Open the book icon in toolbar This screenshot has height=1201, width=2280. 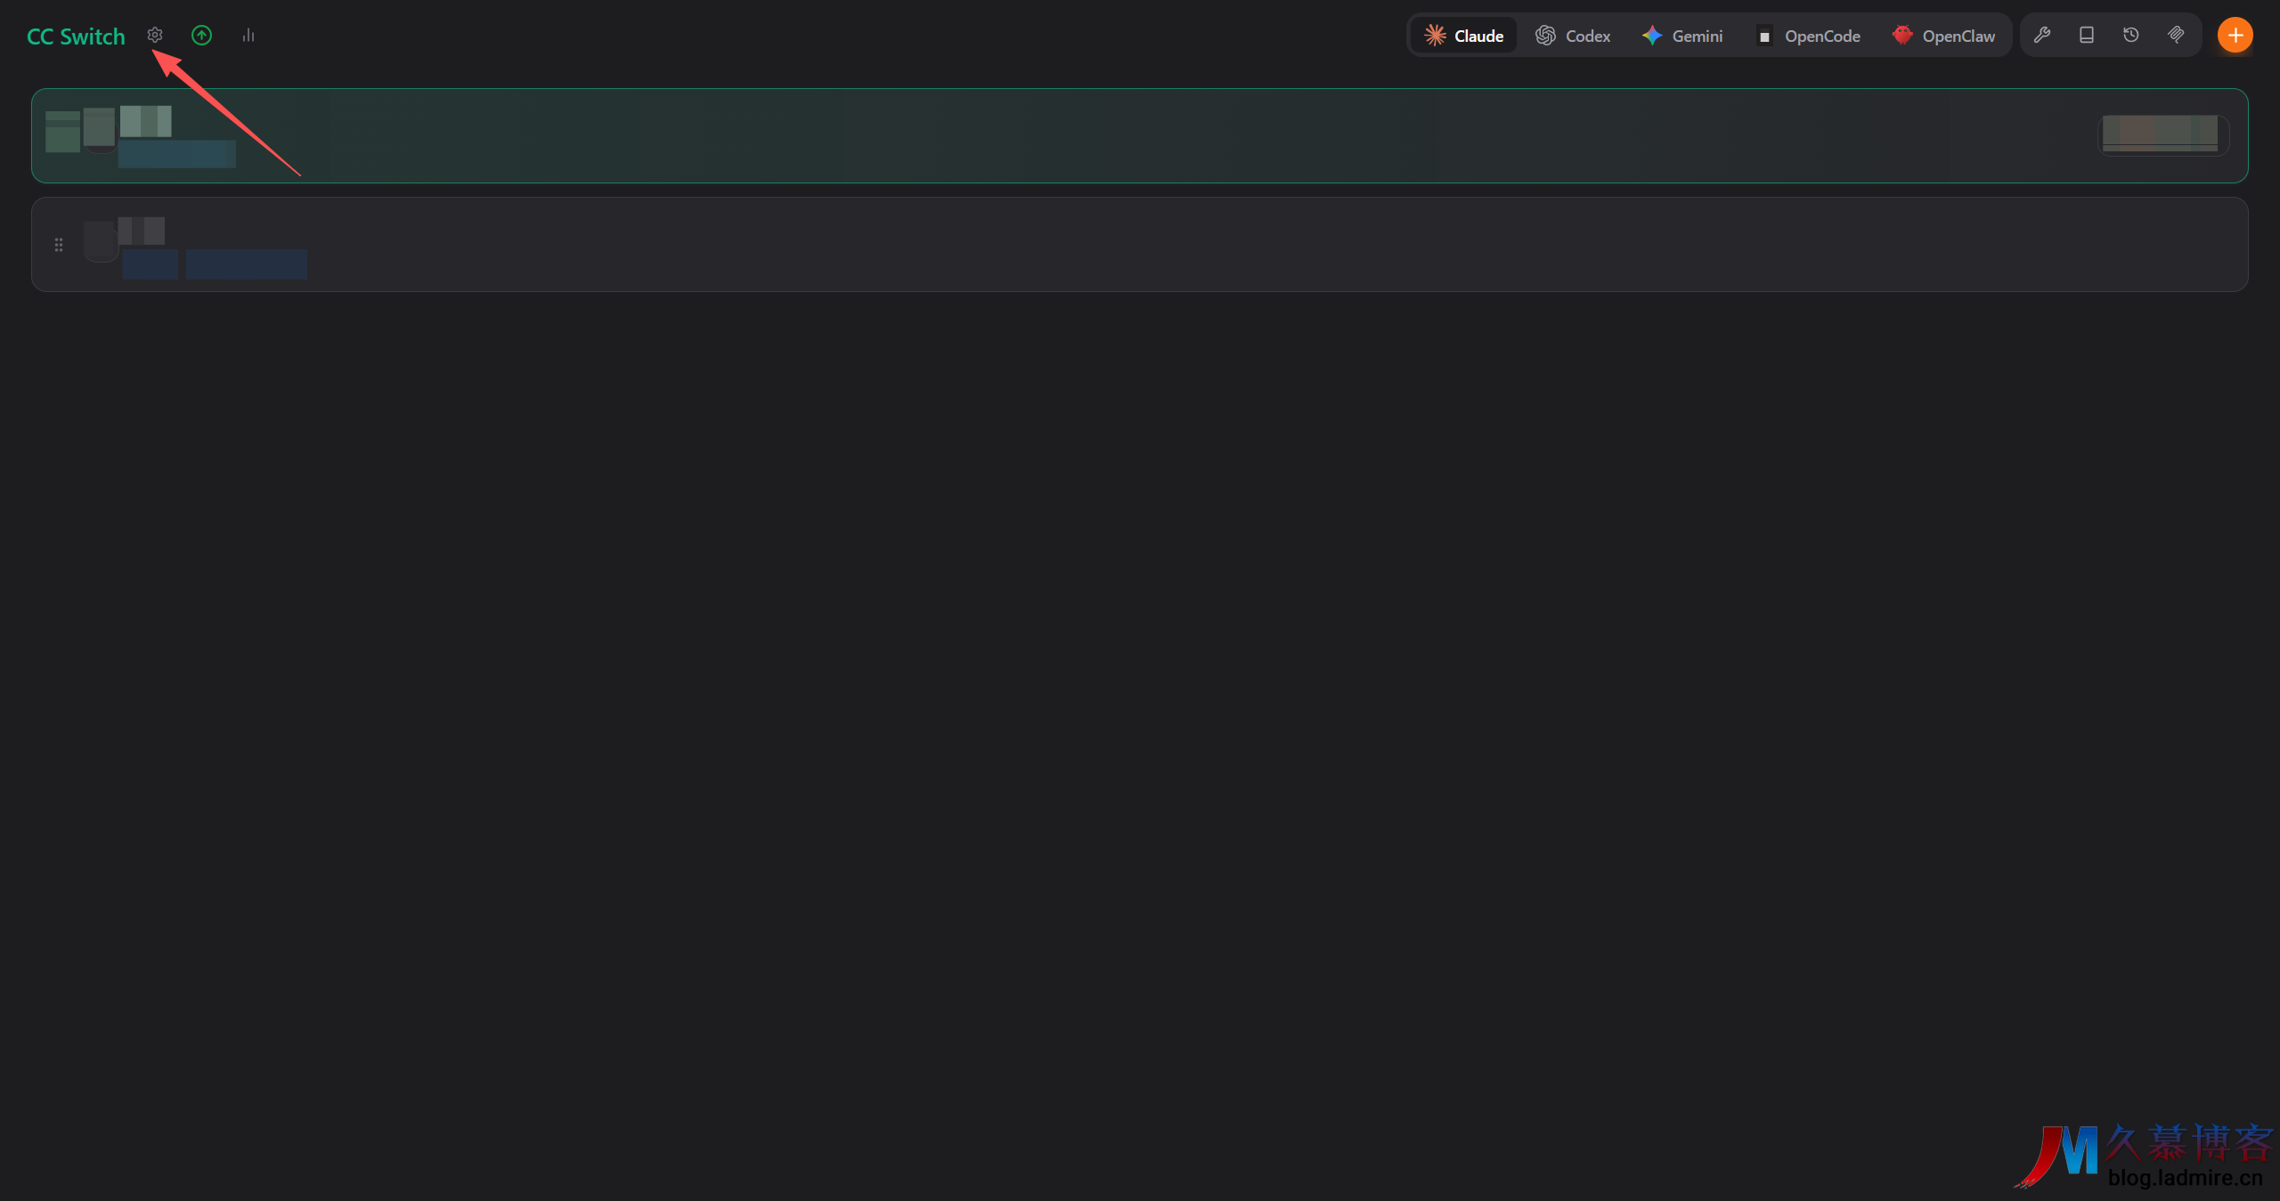tap(2087, 36)
